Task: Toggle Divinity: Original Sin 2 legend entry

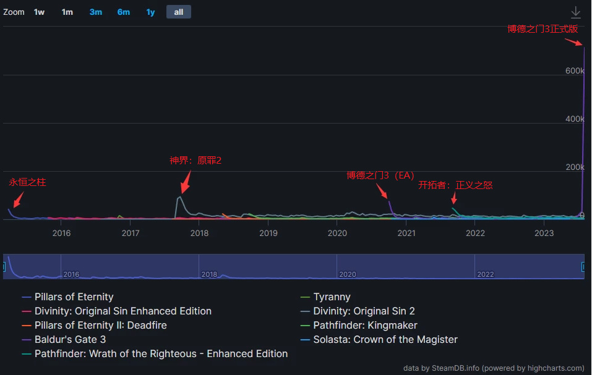Action: click(x=358, y=311)
